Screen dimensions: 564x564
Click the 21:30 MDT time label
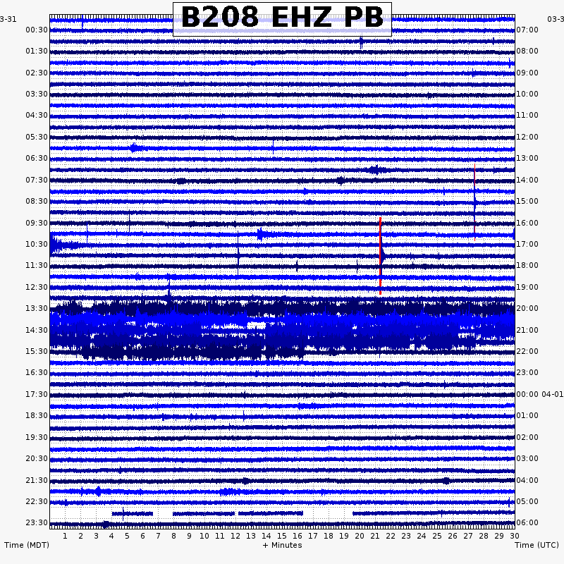(37, 480)
